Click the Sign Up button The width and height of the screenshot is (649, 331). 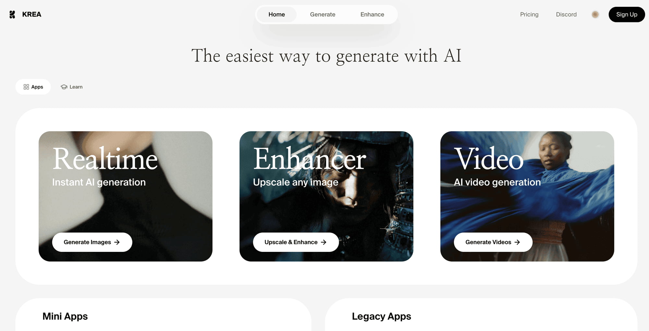627,15
